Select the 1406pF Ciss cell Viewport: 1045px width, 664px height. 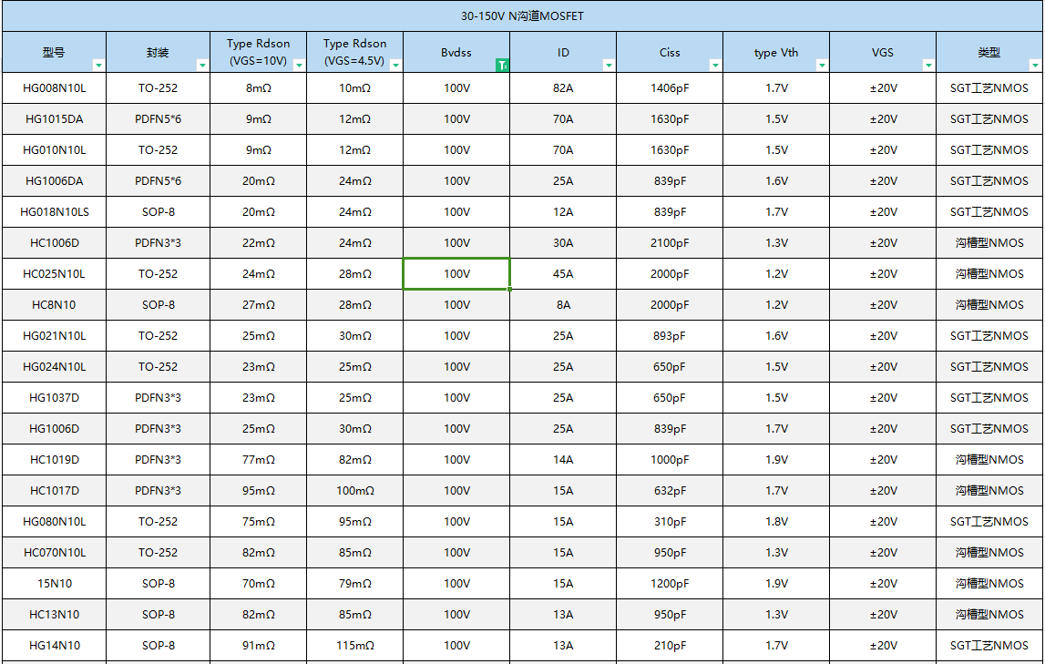click(x=670, y=88)
